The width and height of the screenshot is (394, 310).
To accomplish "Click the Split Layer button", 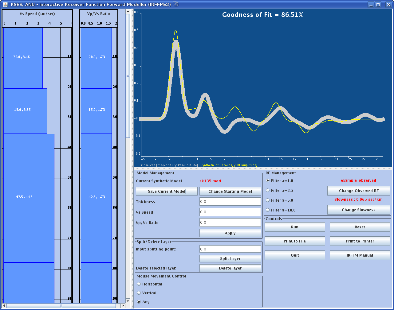I will click(230, 259).
